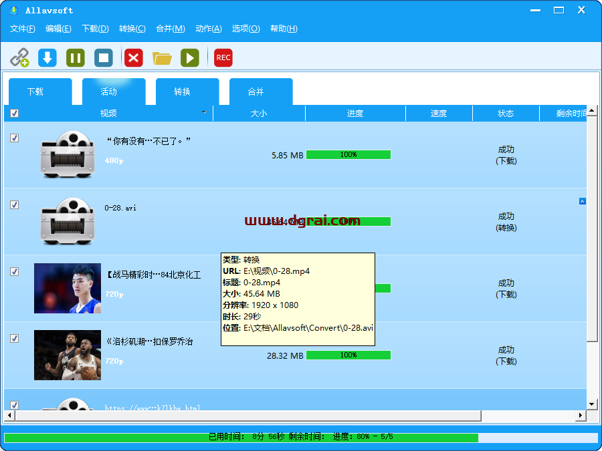
Task: Click 成功 (转换) status of 0-28.avi
Action: pos(506,222)
